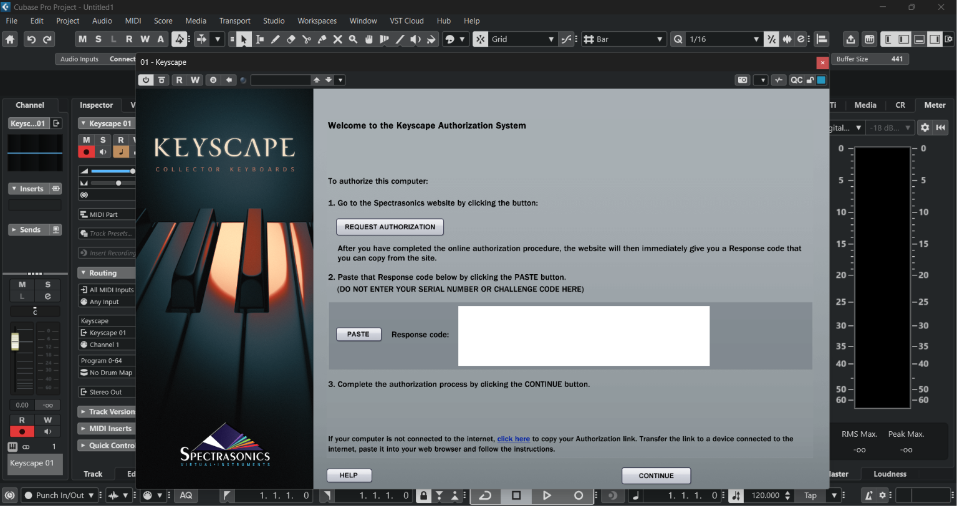The image size is (957, 506).
Task: Select the Glue tool
Action: (x=322, y=39)
